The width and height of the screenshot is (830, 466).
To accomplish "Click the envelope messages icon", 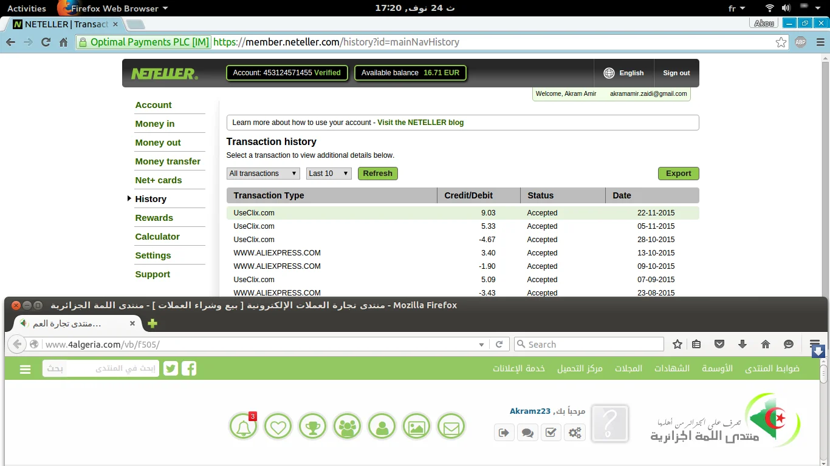I will (x=451, y=427).
